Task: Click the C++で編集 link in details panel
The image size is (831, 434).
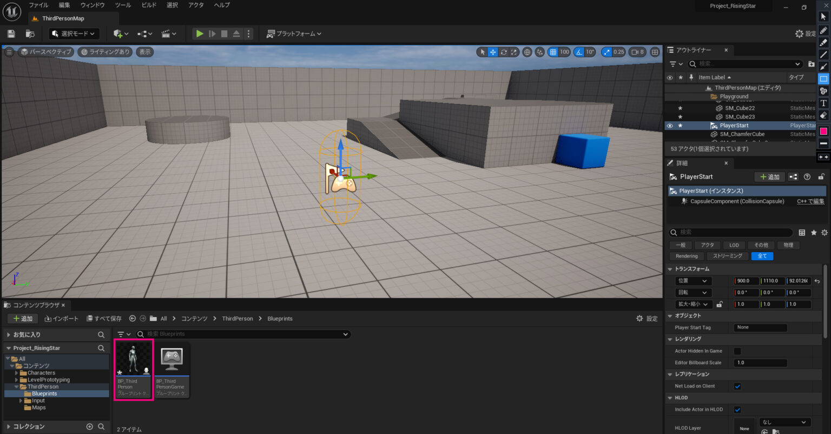Action: 810,201
